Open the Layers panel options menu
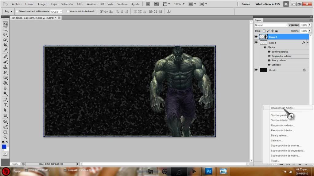 click(310, 21)
